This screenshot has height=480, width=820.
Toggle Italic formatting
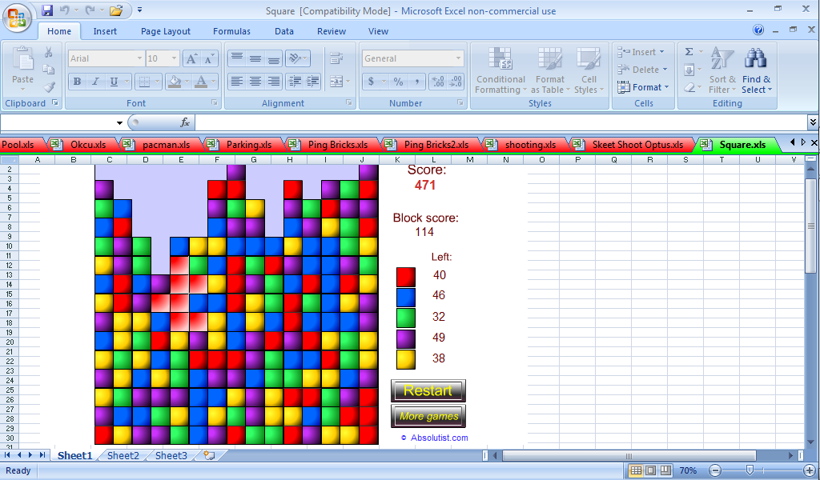(x=95, y=82)
